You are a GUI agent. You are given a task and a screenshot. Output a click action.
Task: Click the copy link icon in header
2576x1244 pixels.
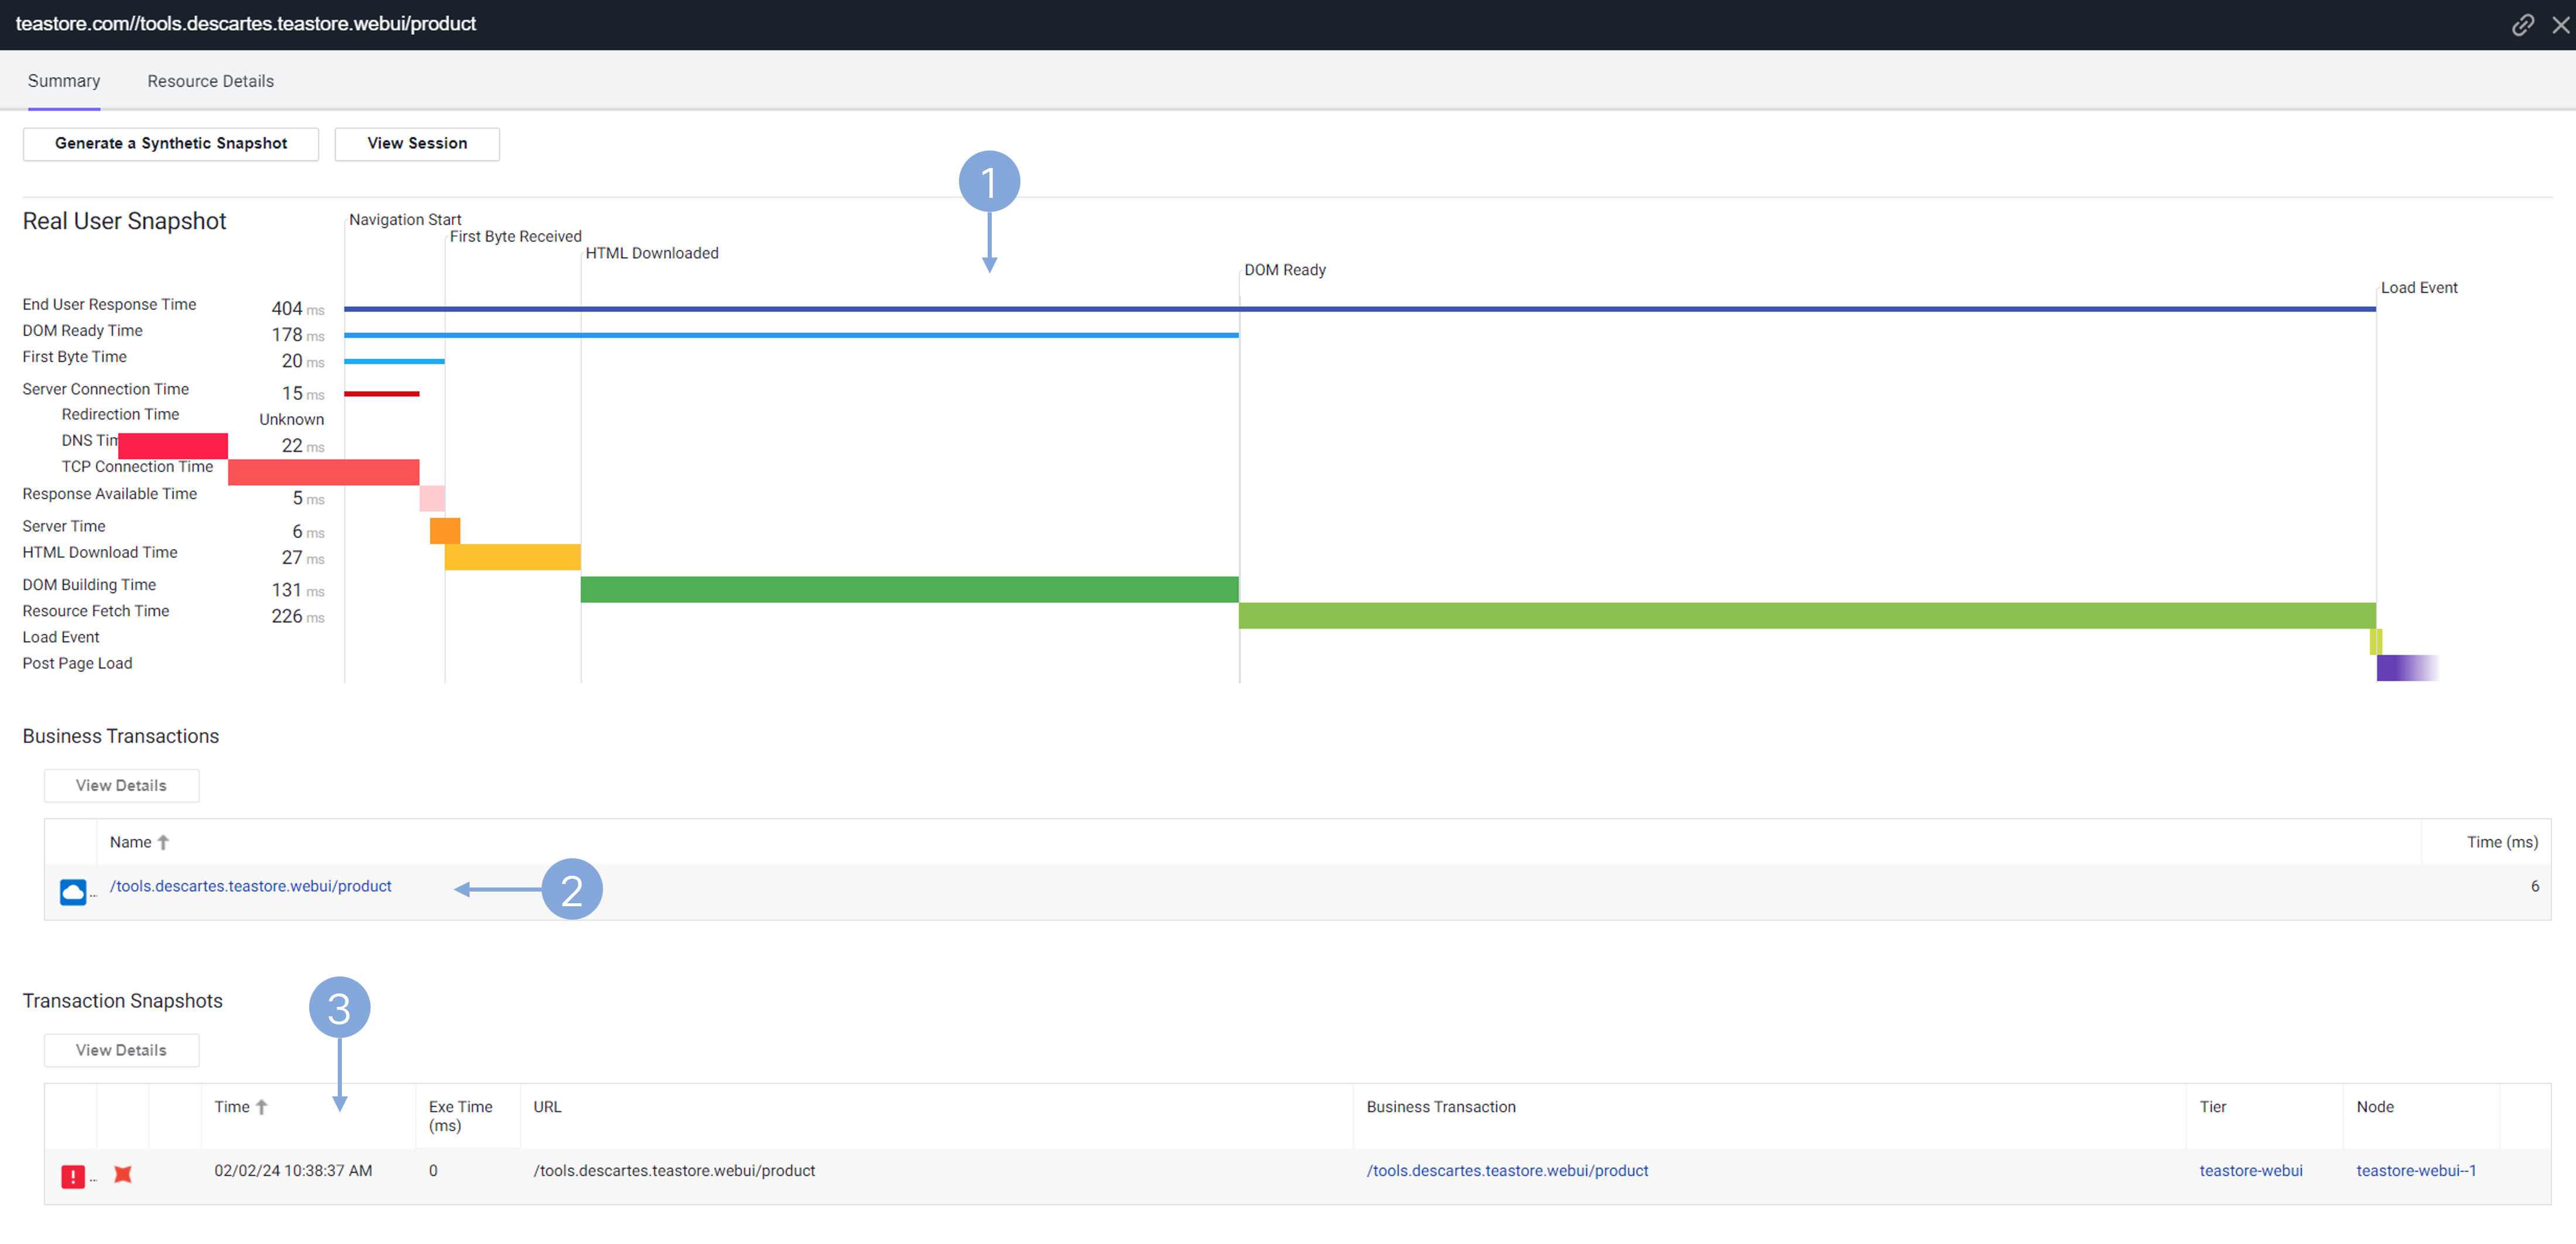click(2522, 25)
